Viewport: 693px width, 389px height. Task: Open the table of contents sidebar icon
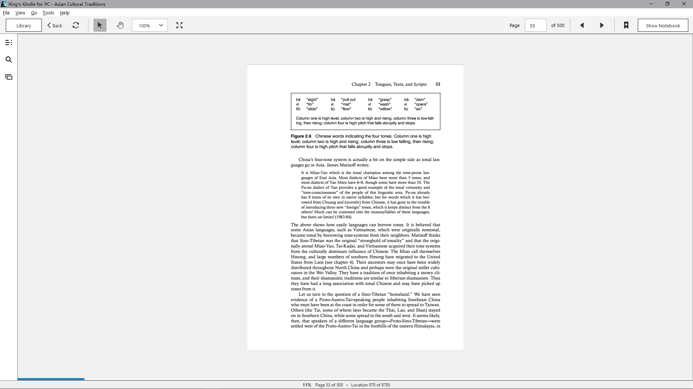tap(9, 43)
